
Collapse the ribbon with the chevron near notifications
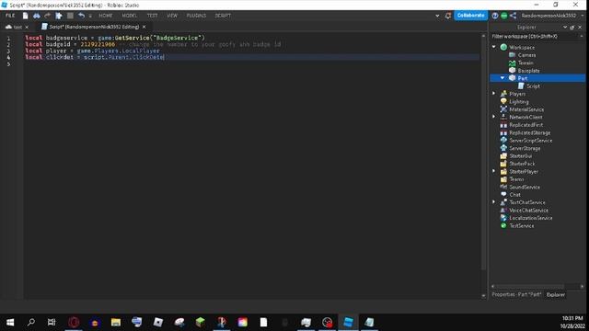point(437,17)
